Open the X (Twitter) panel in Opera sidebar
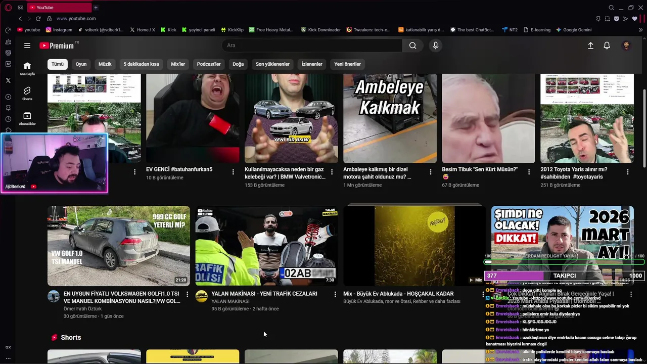 8,80
